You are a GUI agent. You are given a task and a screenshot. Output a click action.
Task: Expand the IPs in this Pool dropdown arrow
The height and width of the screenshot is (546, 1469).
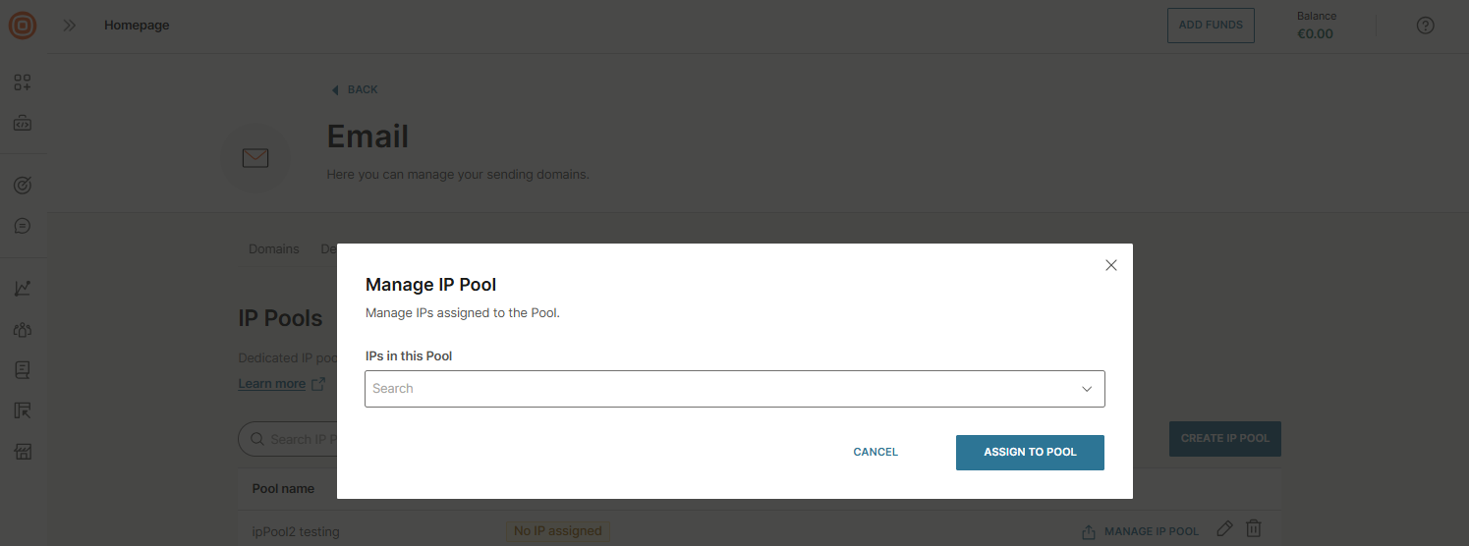1087,389
